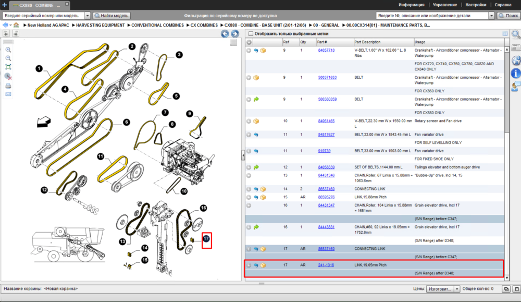Screen dimensions: 521x302
Task: Open part search field dropdown arrow
Action: click(491, 16)
